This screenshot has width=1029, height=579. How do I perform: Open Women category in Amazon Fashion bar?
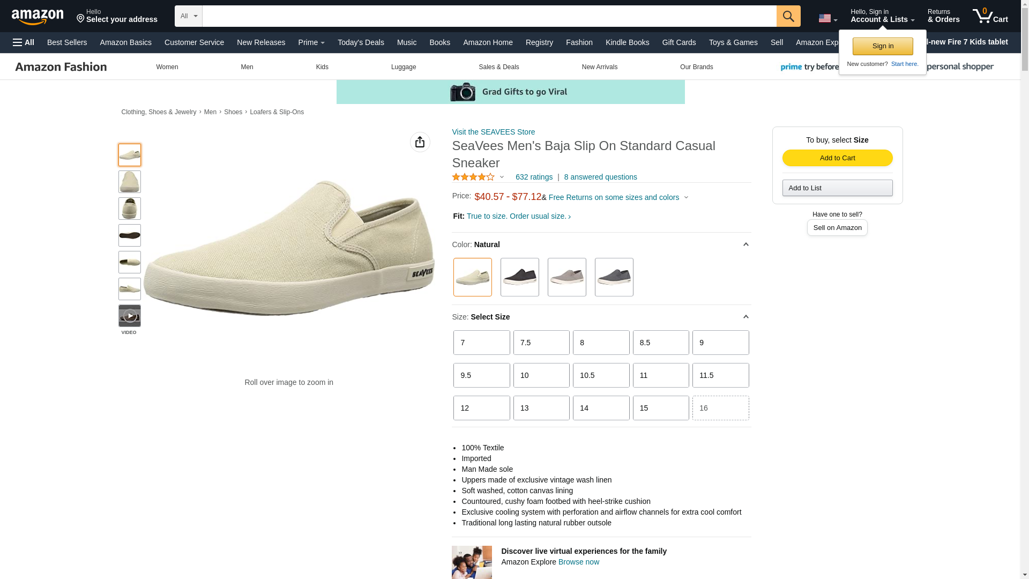coord(167,67)
